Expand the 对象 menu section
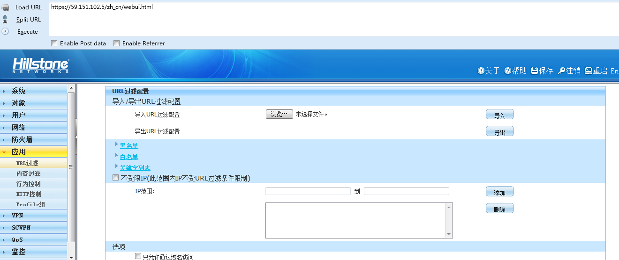 click(34, 103)
